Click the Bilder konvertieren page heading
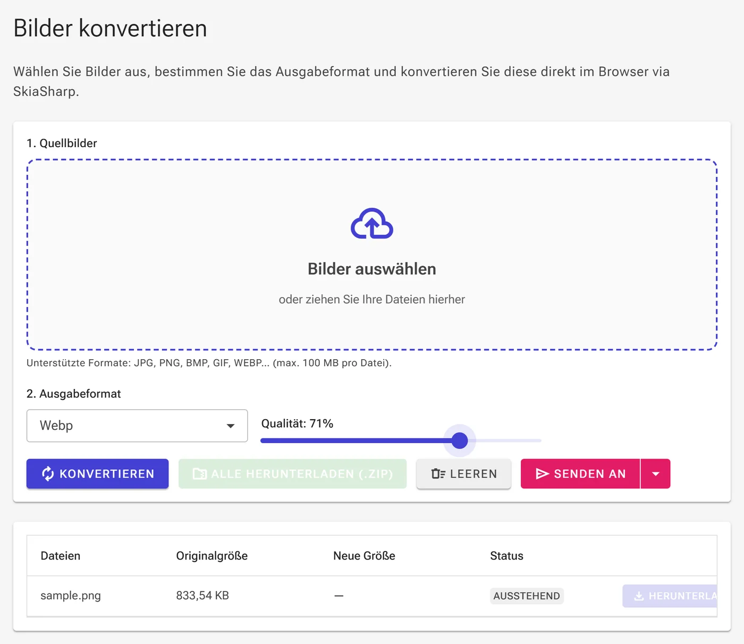The height and width of the screenshot is (644, 744). [x=110, y=28]
